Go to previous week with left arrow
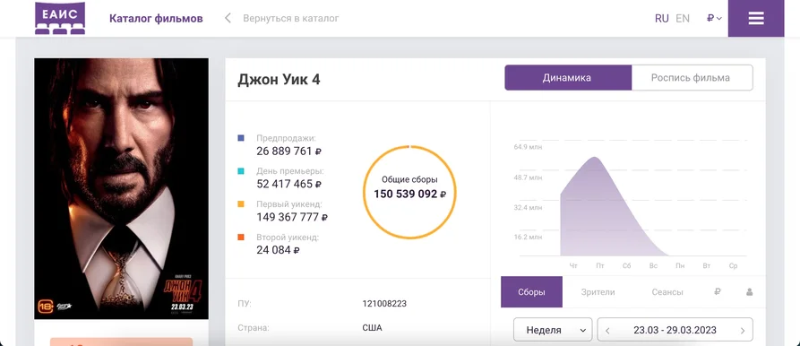The image size is (800, 346). 607,330
